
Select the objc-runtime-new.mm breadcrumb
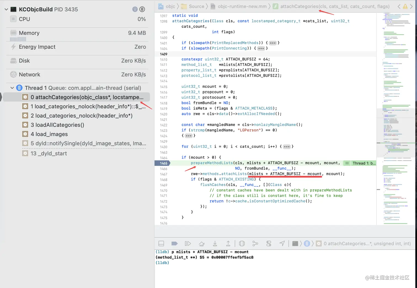(x=242, y=6)
